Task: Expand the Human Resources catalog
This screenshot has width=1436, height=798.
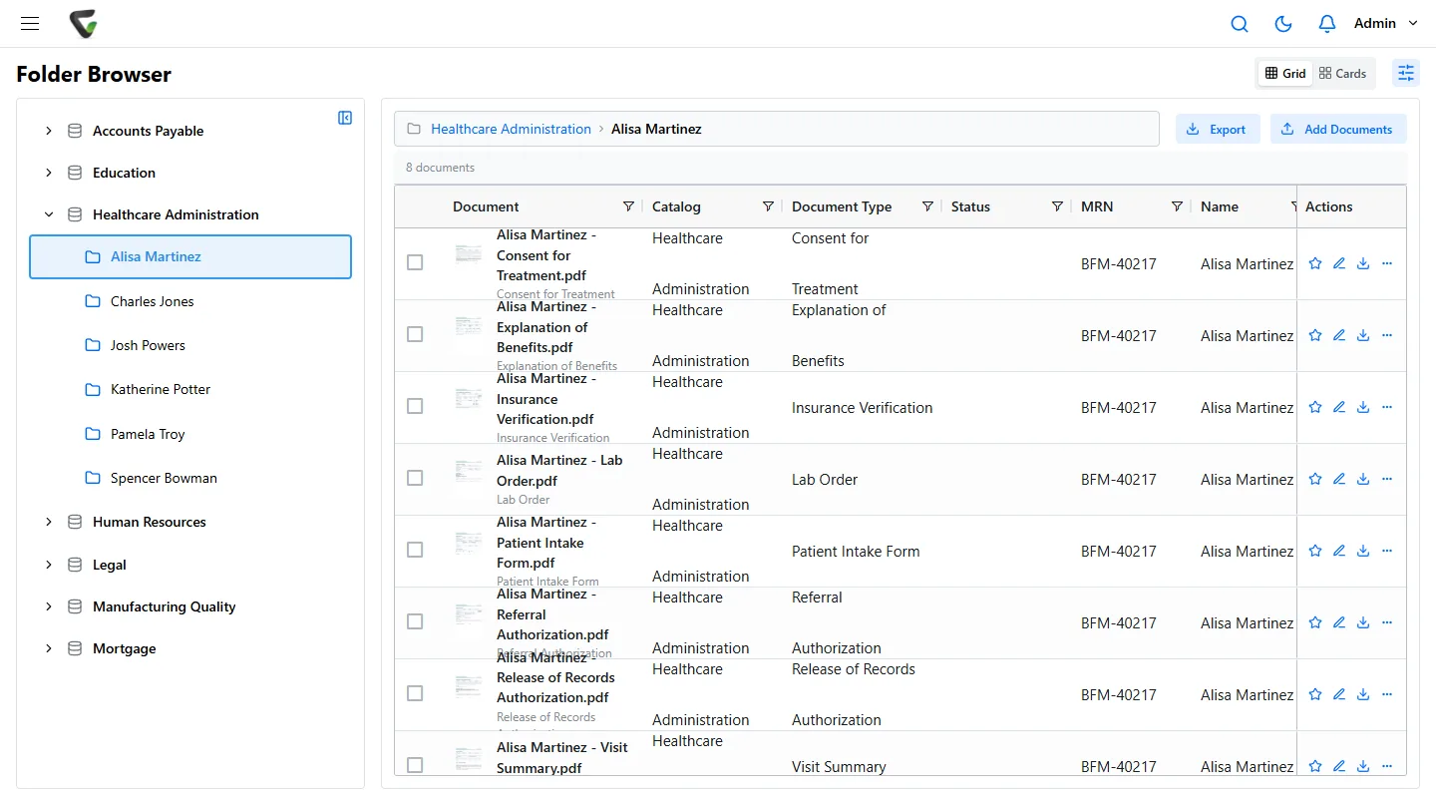Action: coord(49,522)
